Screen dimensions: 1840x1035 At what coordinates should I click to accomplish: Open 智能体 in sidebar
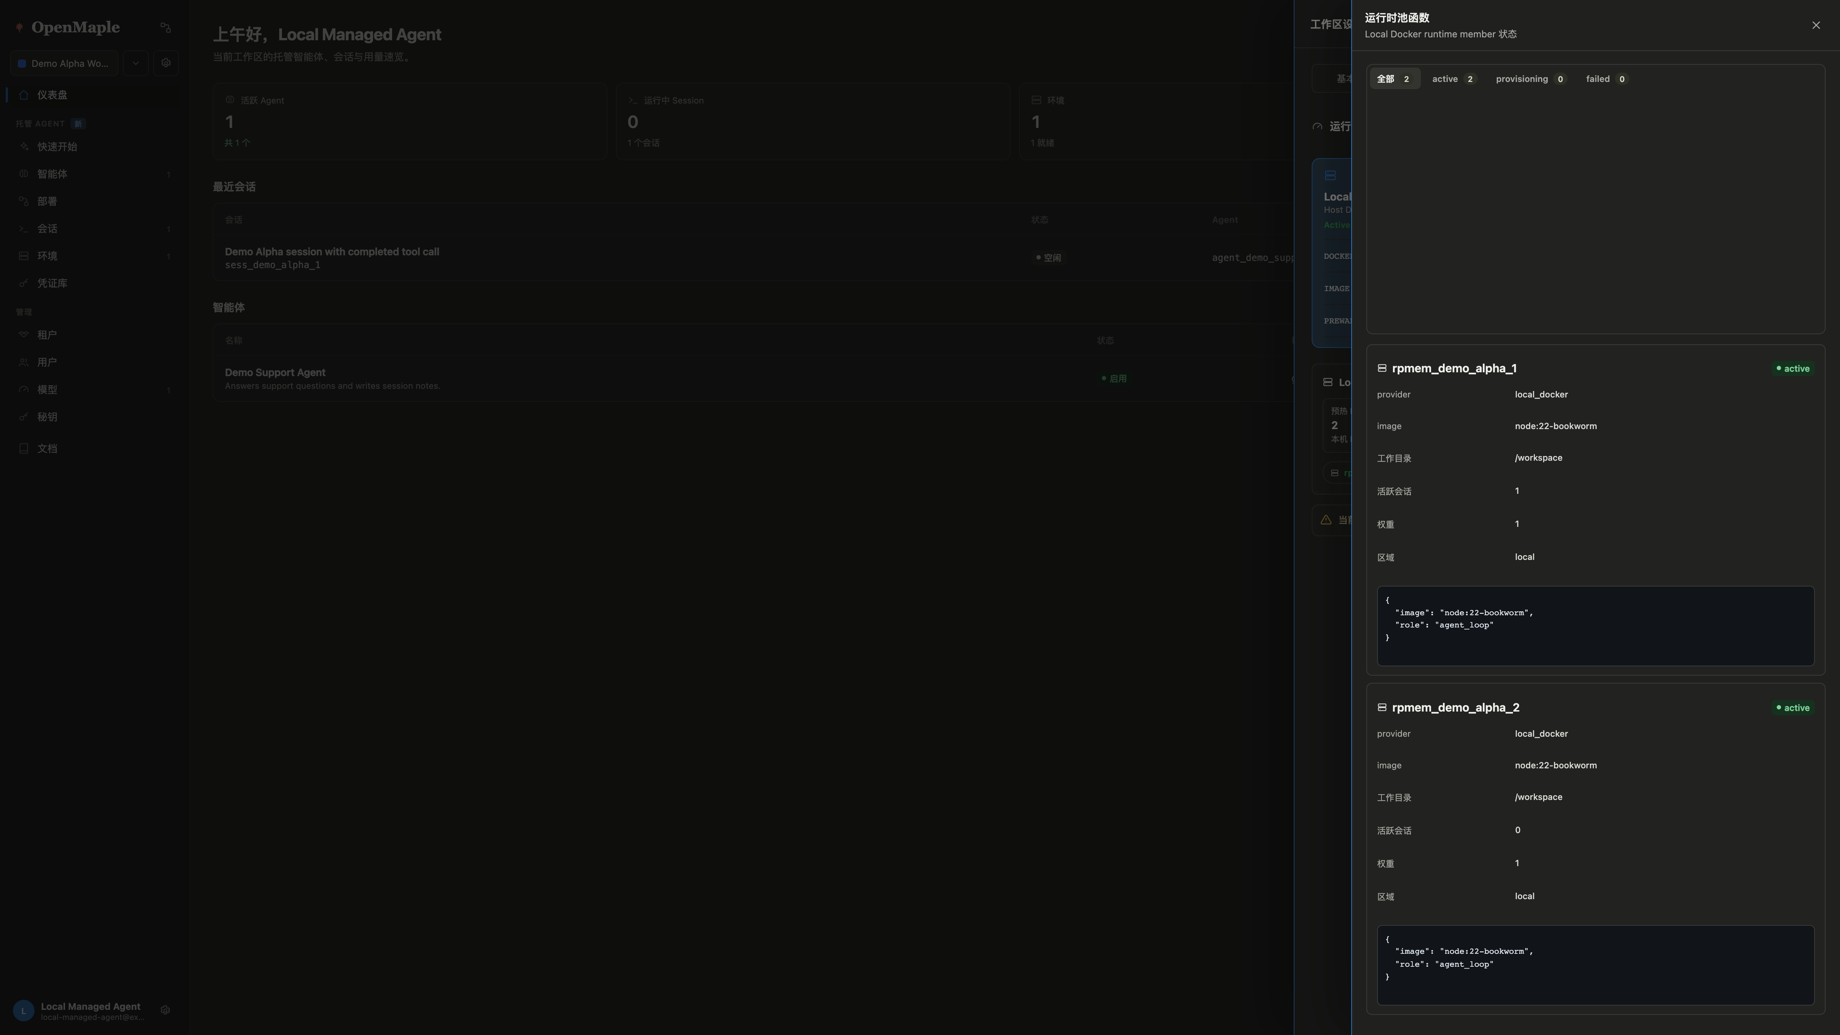click(x=93, y=174)
